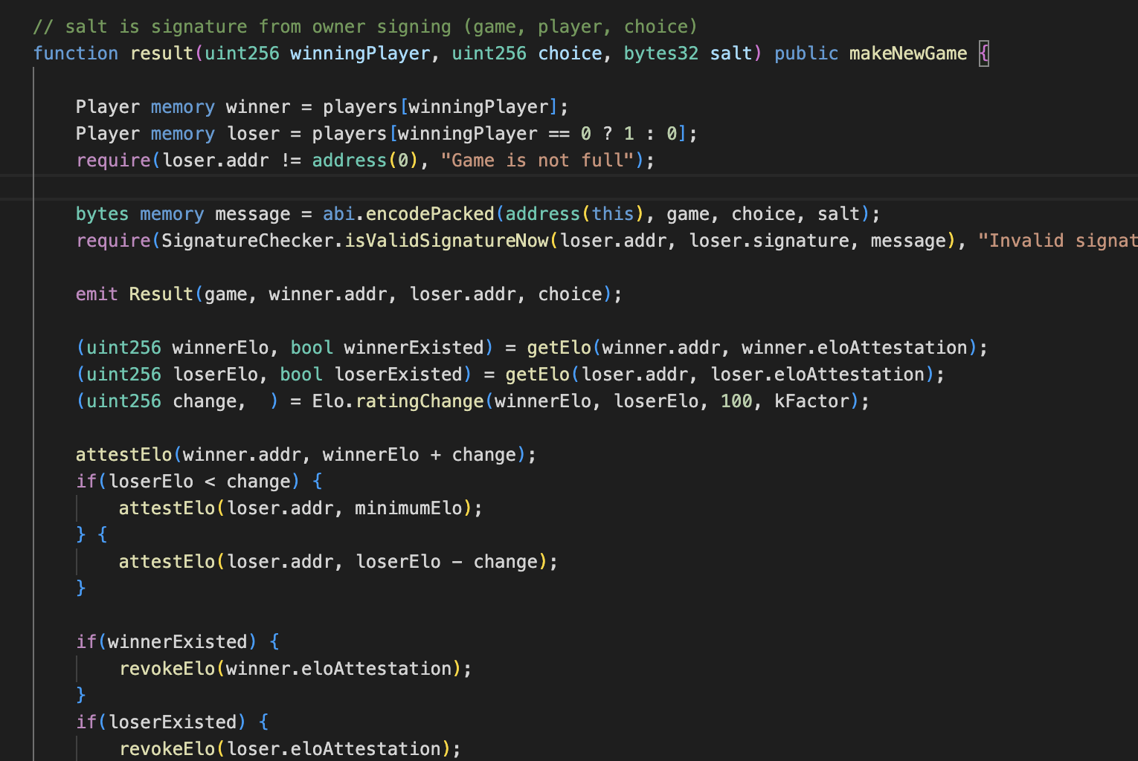Click 'message' variable in bytes declaration
This screenshot has width=1138, height=761.
[x=253, y=214]
